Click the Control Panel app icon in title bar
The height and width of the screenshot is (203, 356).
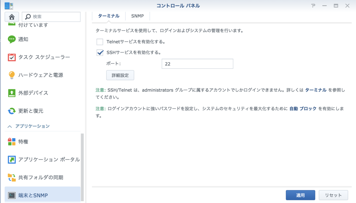click(9, 6)
